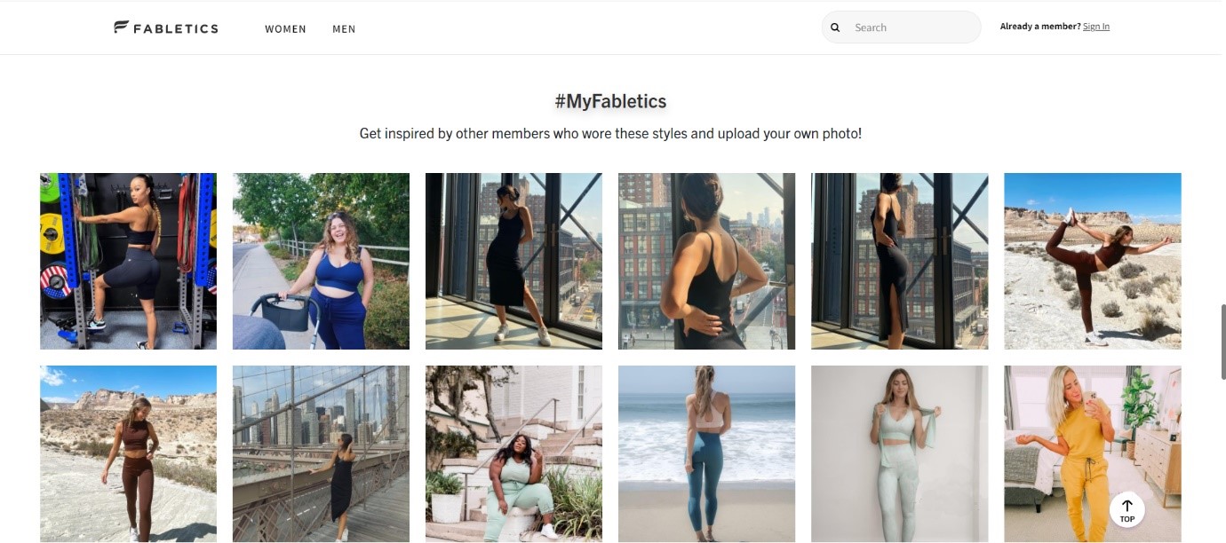Open the black dress side-slit window photo

point(899,261)
